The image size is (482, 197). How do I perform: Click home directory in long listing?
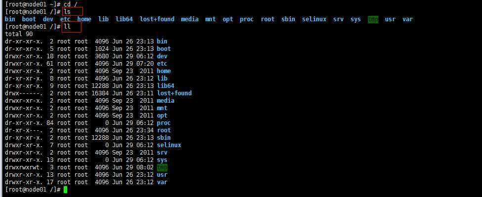[x=163, y=71]
